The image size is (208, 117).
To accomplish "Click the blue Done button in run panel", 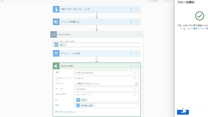I will 183,112.
